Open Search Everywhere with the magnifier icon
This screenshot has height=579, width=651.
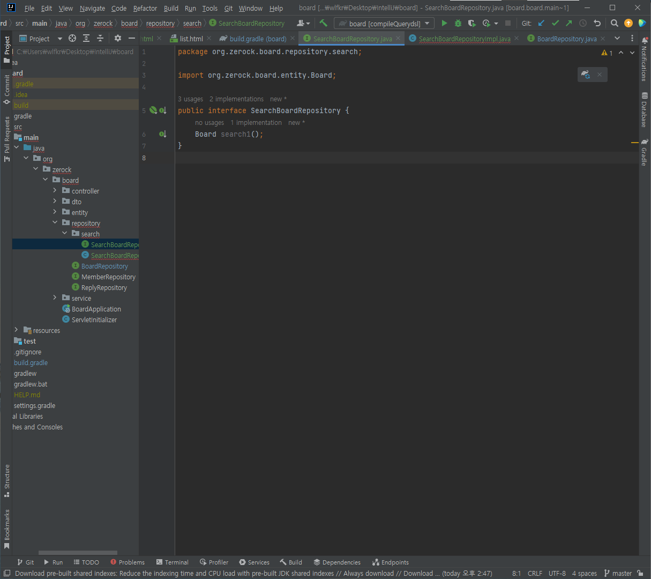coord(615,23)
